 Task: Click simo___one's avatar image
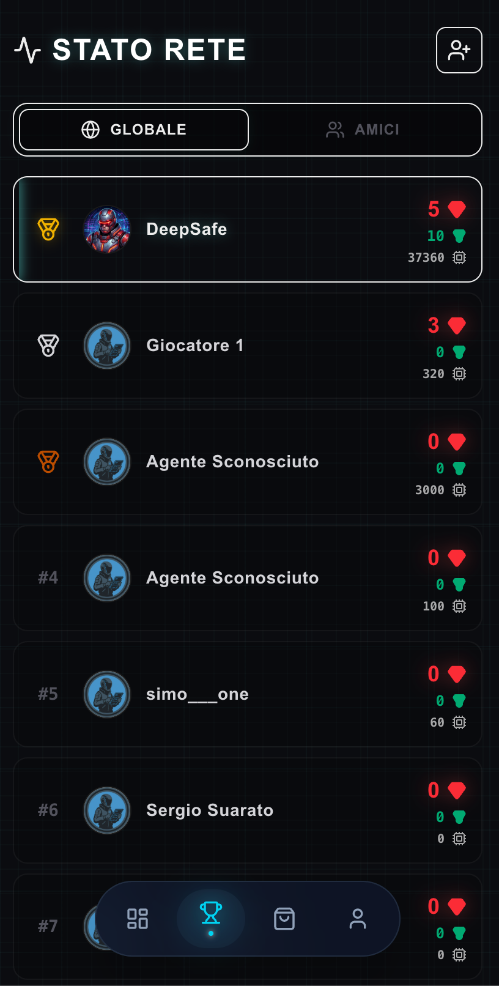(107, 694)
